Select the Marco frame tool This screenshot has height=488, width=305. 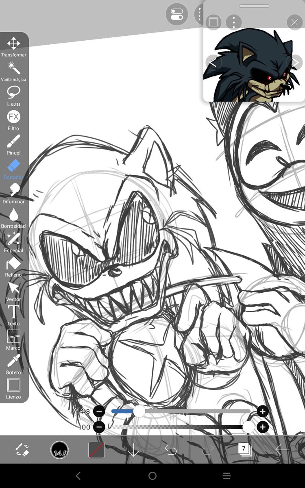pos(13,340)
